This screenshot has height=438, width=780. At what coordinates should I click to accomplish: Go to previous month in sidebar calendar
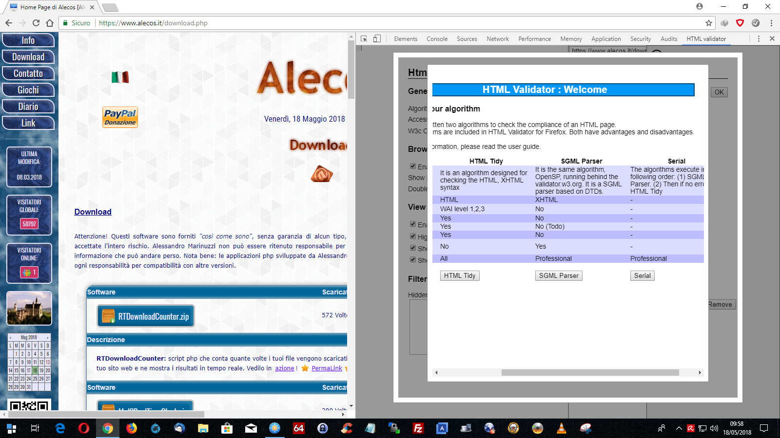[10, 337]
